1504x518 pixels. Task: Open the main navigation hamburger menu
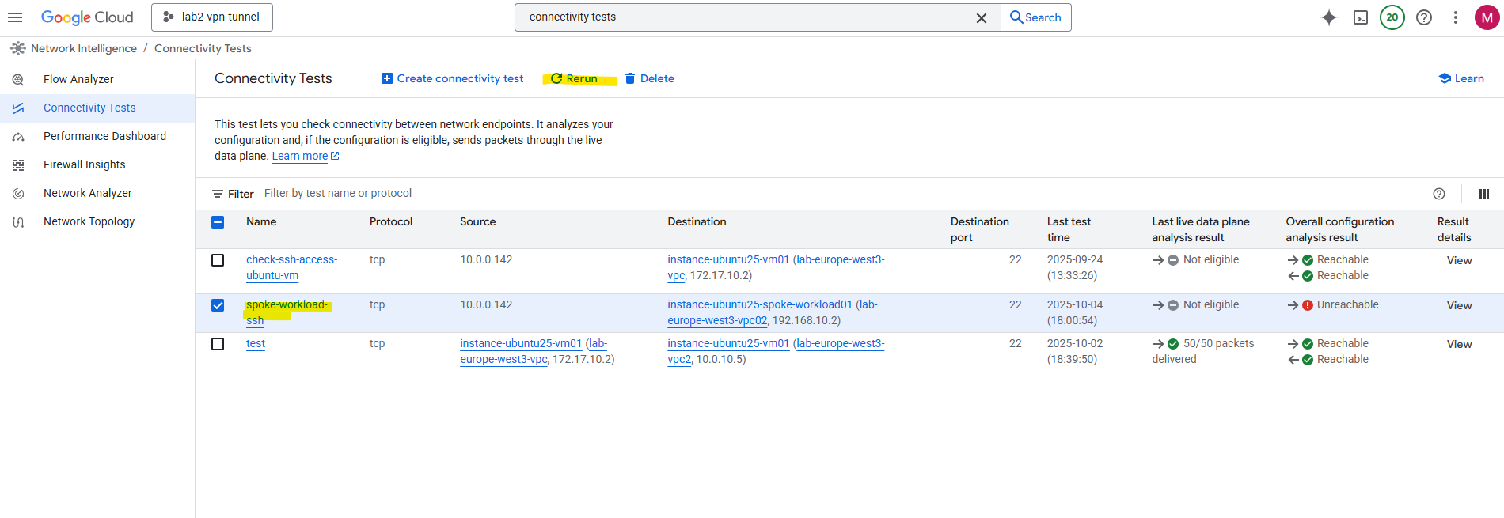(x=15, y=17)
